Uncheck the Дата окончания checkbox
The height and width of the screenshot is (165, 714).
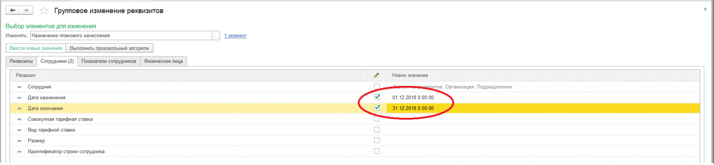click(x=377, y=108)
